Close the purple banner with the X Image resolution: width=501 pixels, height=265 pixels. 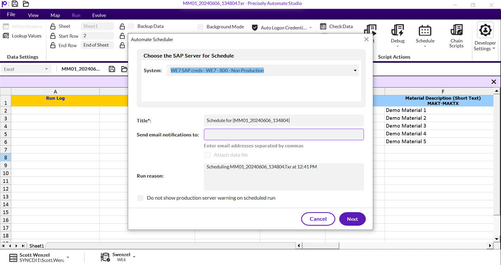[x=494, y=82]
